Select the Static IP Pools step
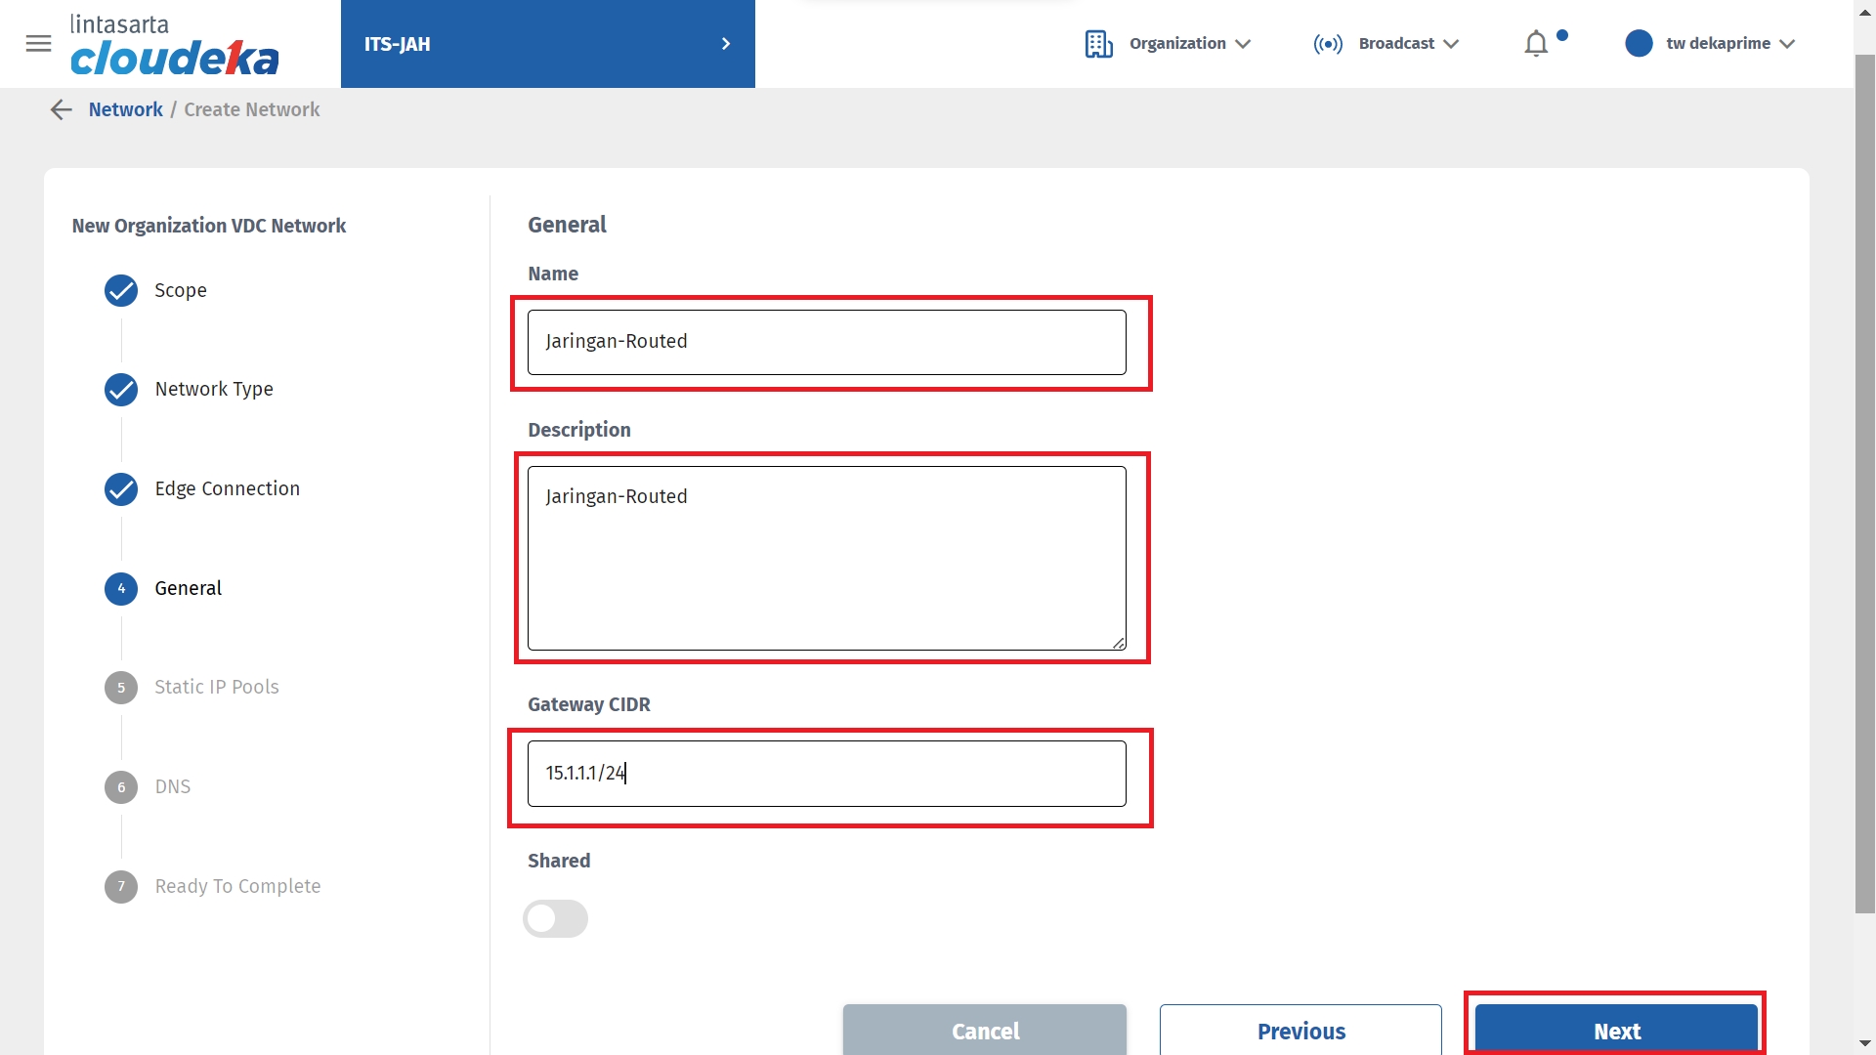Screen dimensions: 1876x1055 pos(216,687)
